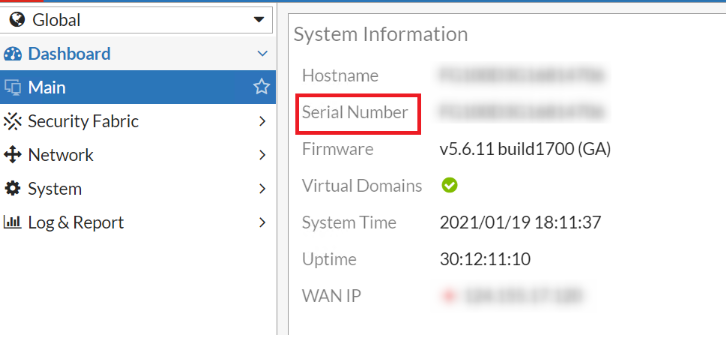Screen dimensions: 726x360
Task: Expand the Network submenu arrow
Action: 262,155
